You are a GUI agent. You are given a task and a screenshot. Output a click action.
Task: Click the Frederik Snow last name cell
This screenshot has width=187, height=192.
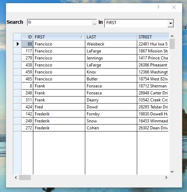click(111, 121)
